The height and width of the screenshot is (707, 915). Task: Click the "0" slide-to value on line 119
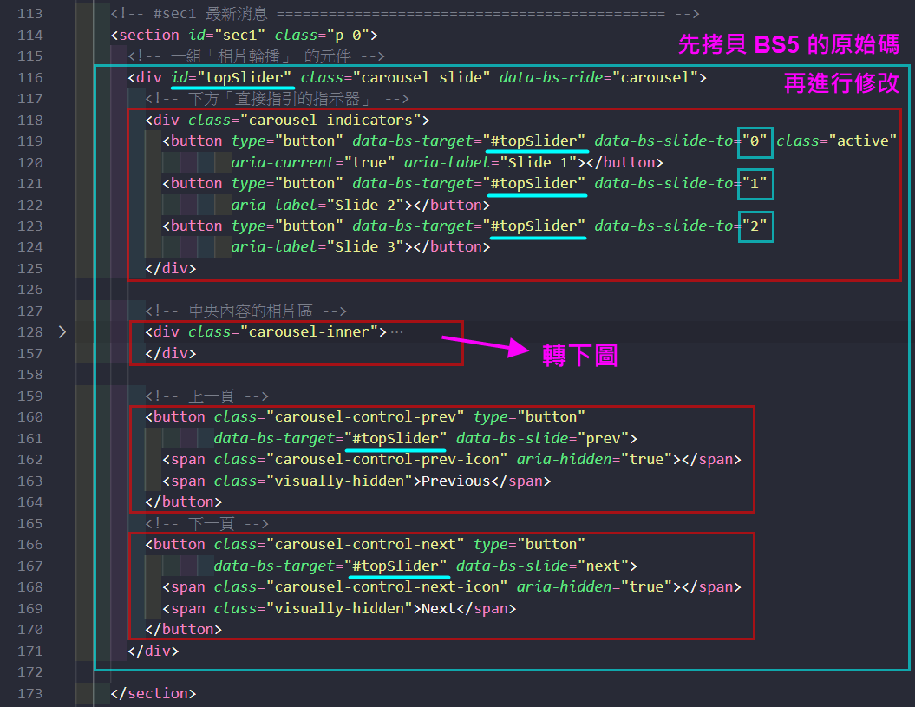[x=754, y=141]
